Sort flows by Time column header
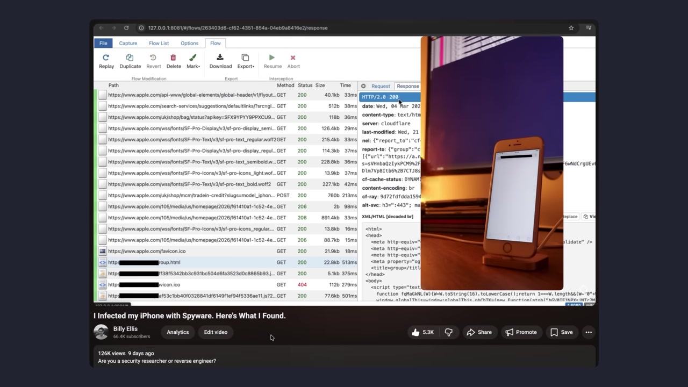The width and height of the screenshot is (688, 387). point(345,85)
